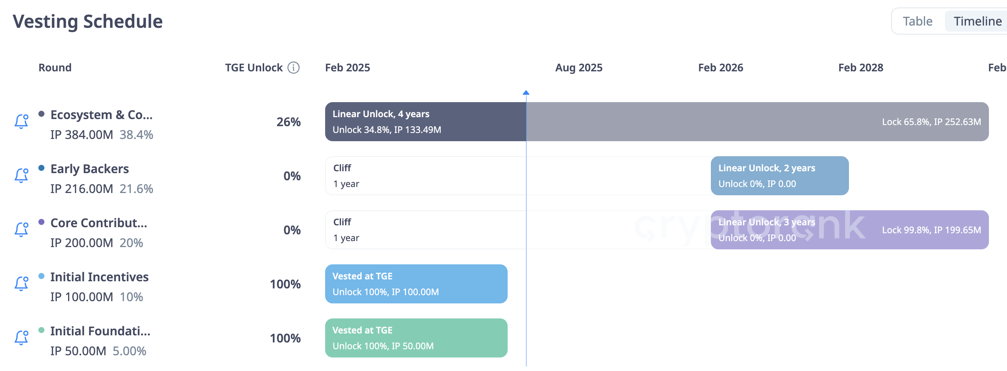This screenshot has height=371, width=1007.
Task: Open TGE Unlock info tooltip icon
Action: pyautogui.click(x=294, y=68)
